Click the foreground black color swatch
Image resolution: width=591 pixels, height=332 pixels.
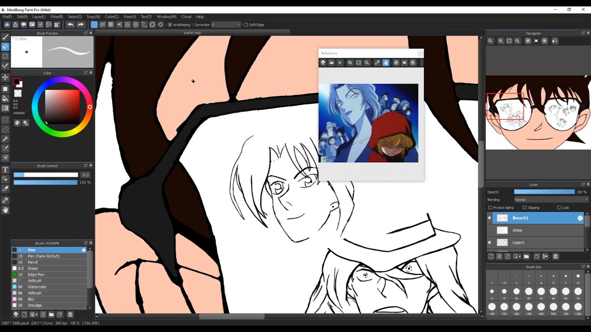click(16, 82)
